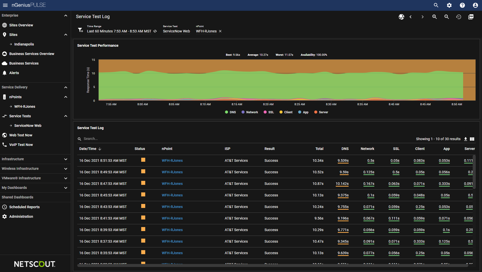Zoom in on the time range

[434, 17]
